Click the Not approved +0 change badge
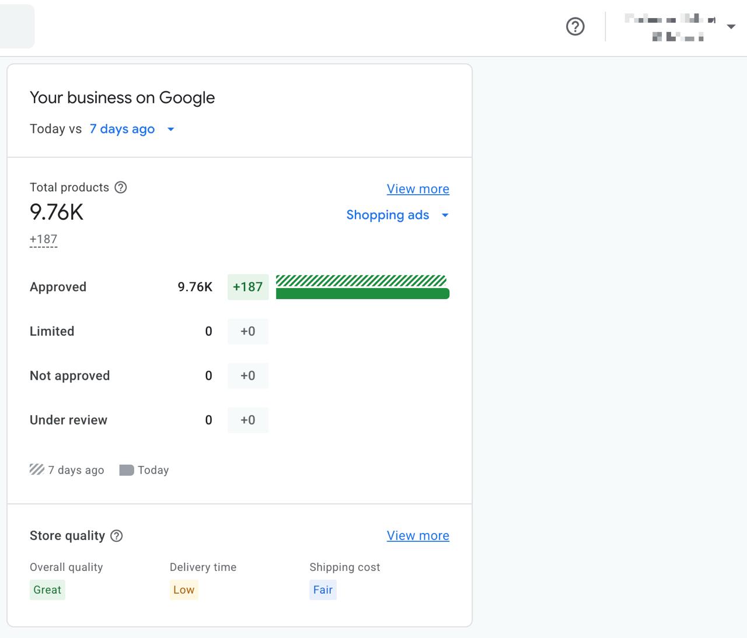Image resolution: width=747 pixels, height=638 pixels. 248,376
